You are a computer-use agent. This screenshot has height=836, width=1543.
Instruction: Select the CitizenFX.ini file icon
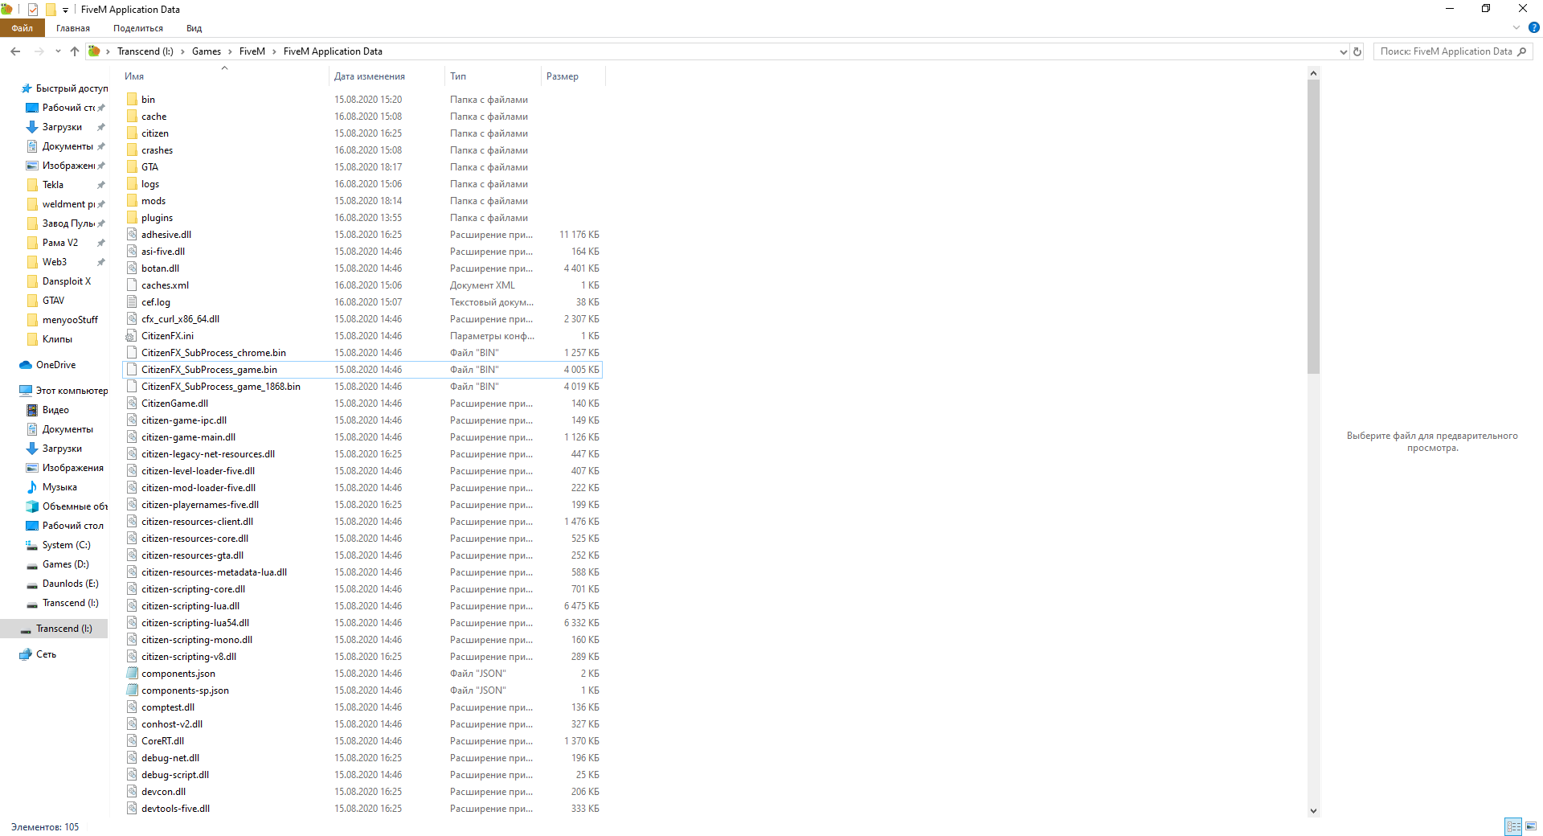coord(132,336)
